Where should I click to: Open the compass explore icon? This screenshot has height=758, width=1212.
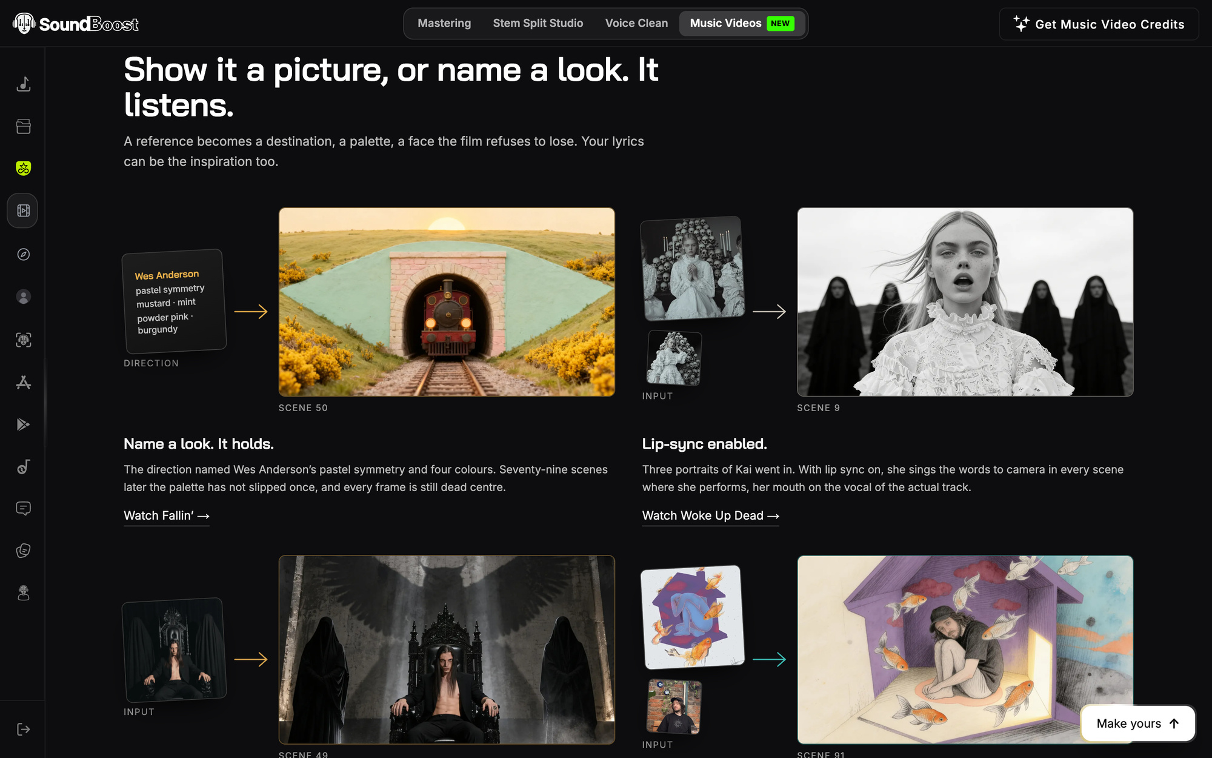23,254
